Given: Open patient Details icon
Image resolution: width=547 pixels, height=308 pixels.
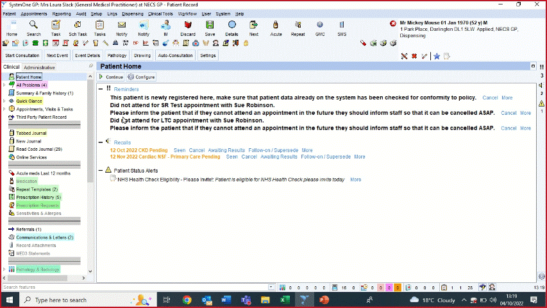Looking at the screenshot, I should [x=231, y=28].
